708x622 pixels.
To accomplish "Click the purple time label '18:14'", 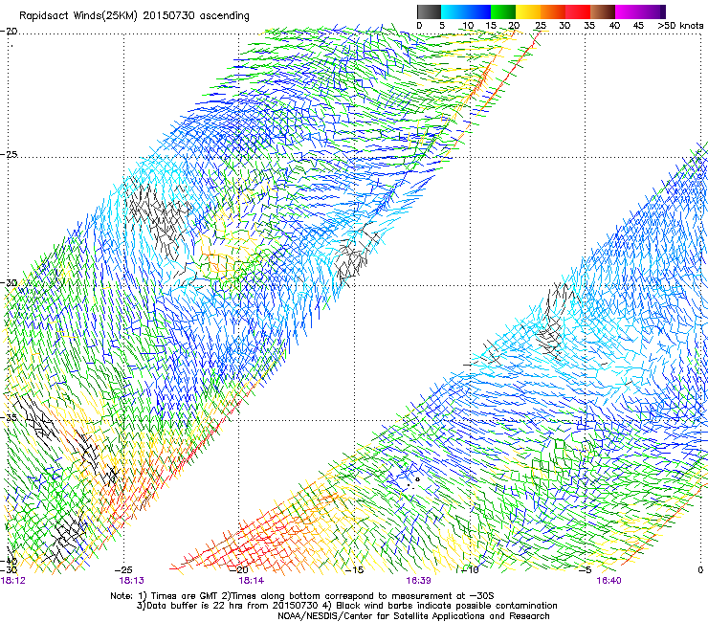I will tap(251, 580).
